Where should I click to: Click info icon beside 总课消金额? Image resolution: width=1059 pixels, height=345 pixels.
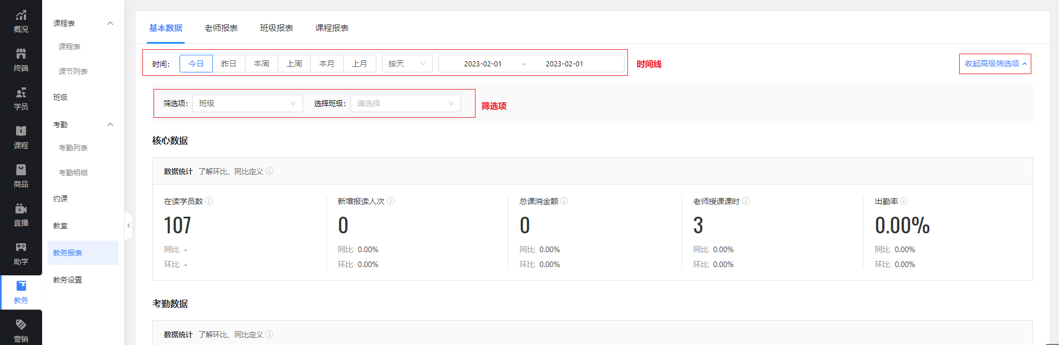click(x=564, y=201)
